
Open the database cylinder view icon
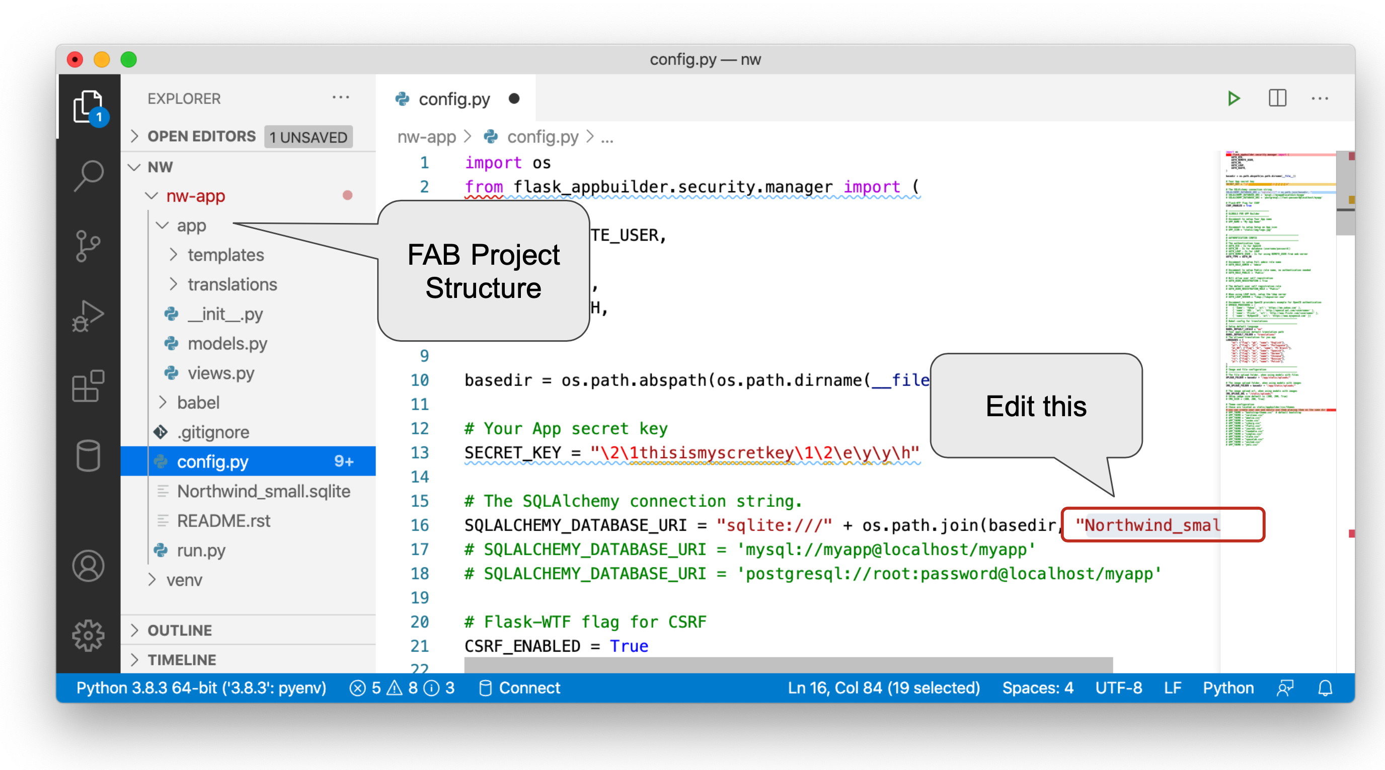[88, 456]
